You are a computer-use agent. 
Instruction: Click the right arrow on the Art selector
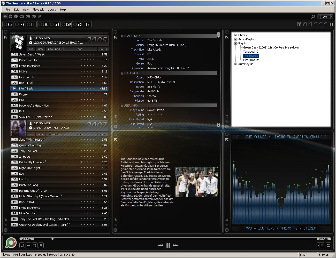click(332, 17)
